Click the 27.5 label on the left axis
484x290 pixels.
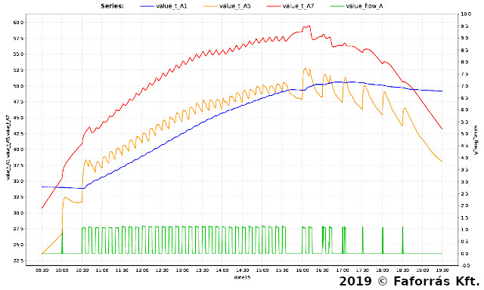(x=18, y=229)
